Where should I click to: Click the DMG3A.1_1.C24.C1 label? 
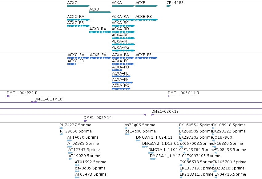(x=154, y=137)
